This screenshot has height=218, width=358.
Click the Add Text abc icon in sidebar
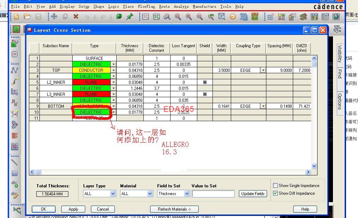coord(14,184)
